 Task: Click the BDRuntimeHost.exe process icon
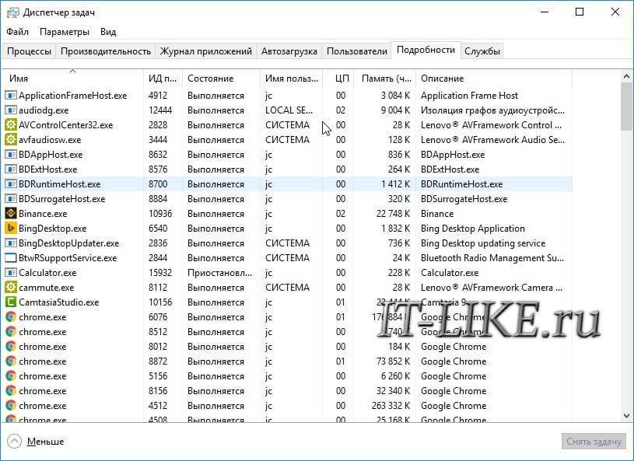point(11,184)
